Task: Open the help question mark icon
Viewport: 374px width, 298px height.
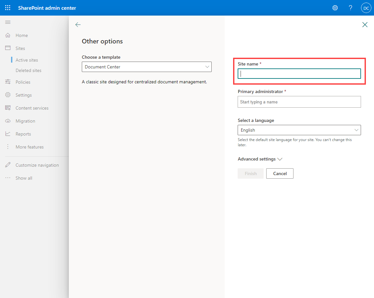Action: tap(350, 8)
